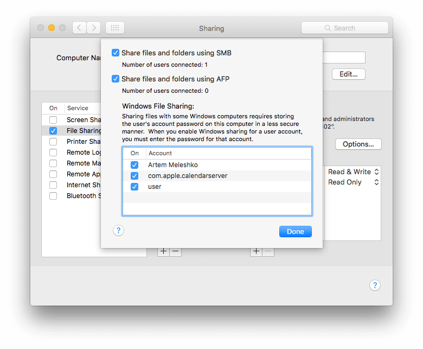Select the File Sharing service row

pos(72,131)
